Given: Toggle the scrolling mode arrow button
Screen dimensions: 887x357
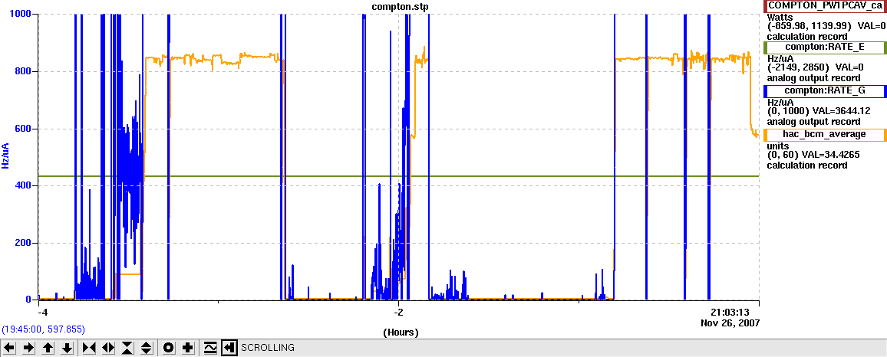Looking at the screenshot, I should [229, 347].
